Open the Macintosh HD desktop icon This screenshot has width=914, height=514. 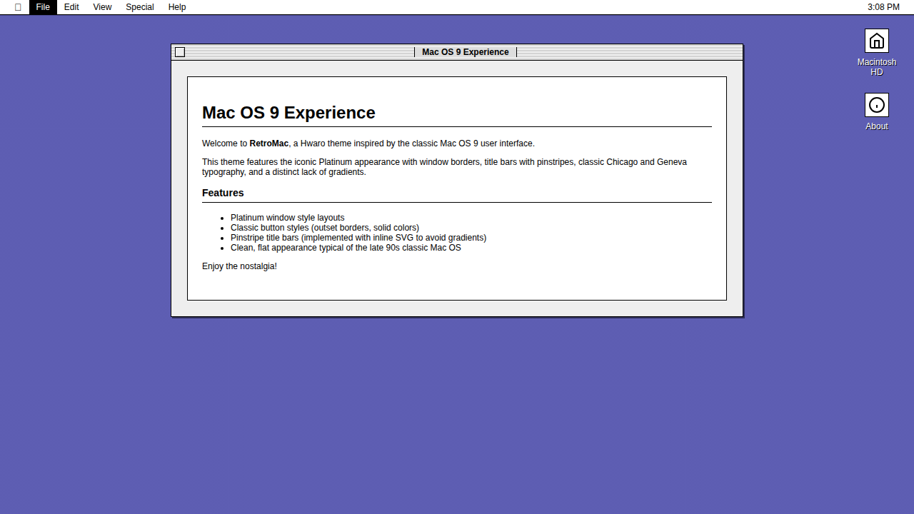[876, 41]
